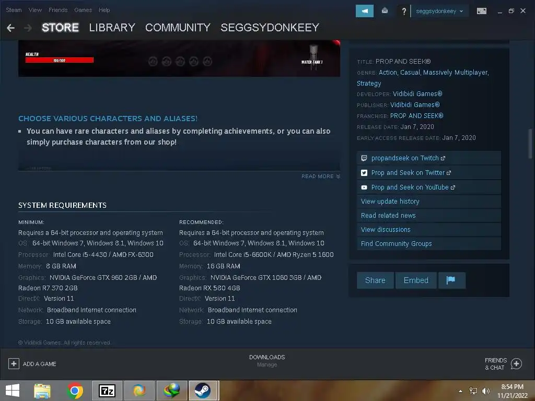
Task: Go to the LIBRARY tab
Action: click(x=112, y=28)
